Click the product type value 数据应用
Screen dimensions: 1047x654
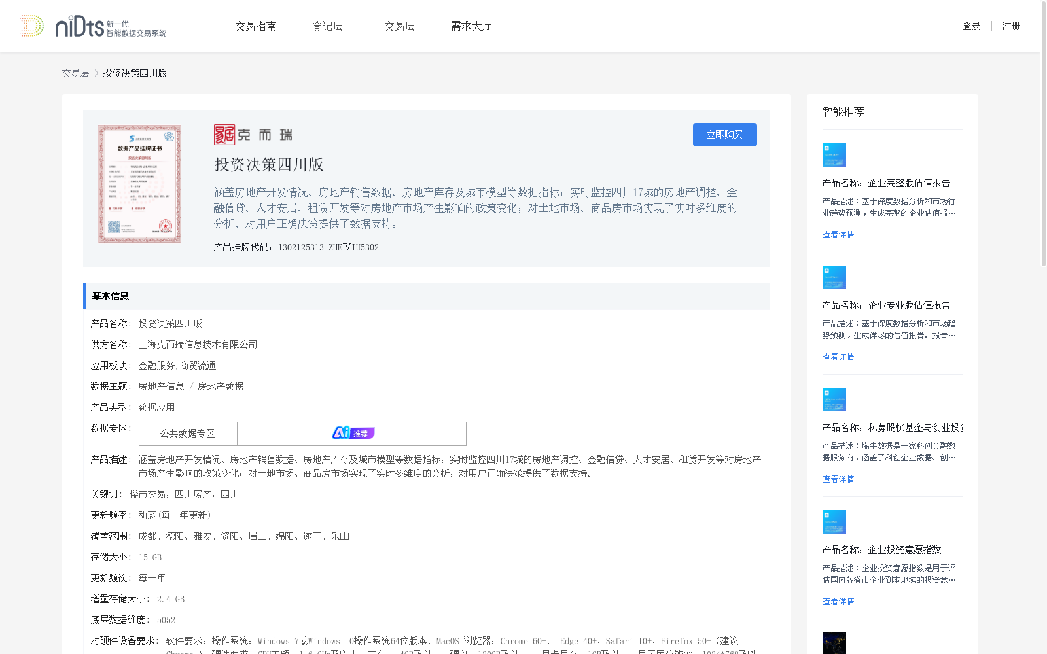pos(156,407)
